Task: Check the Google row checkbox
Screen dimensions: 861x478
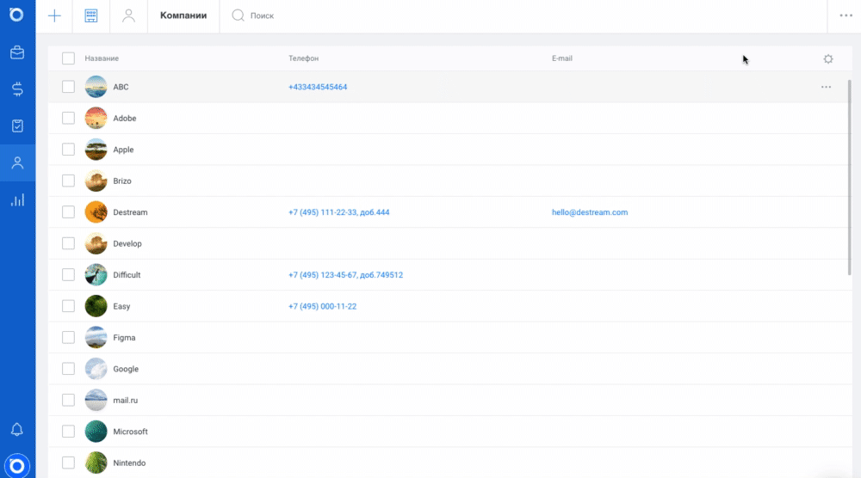Action: 68,369
